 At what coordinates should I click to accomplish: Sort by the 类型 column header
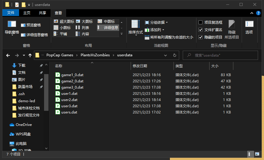(191, 66)
